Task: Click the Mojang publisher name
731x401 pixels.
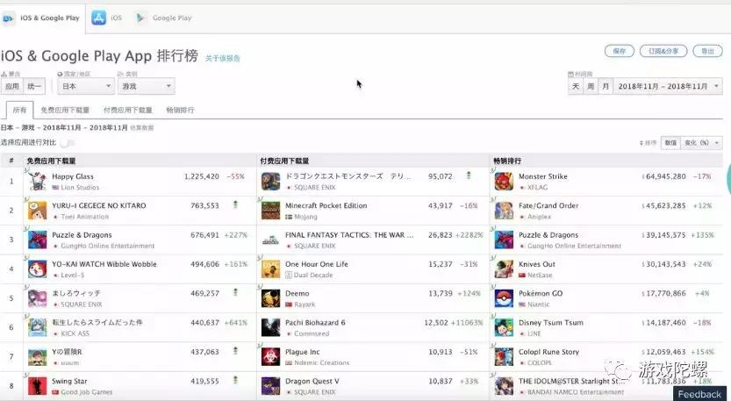Action: point(305,217)
